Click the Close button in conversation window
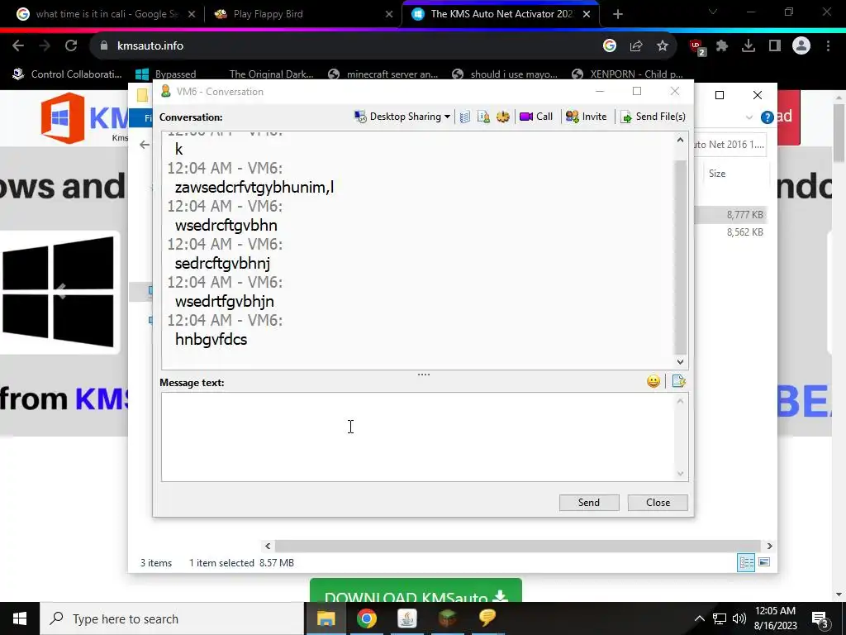Screen dimensions: 846x635 658,503
